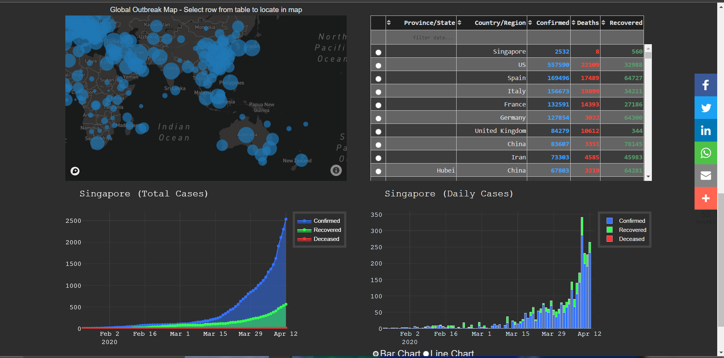Click the Japan bubble on map
The width and height of the screenshot is (724, 358).
[x=252, y=48]
